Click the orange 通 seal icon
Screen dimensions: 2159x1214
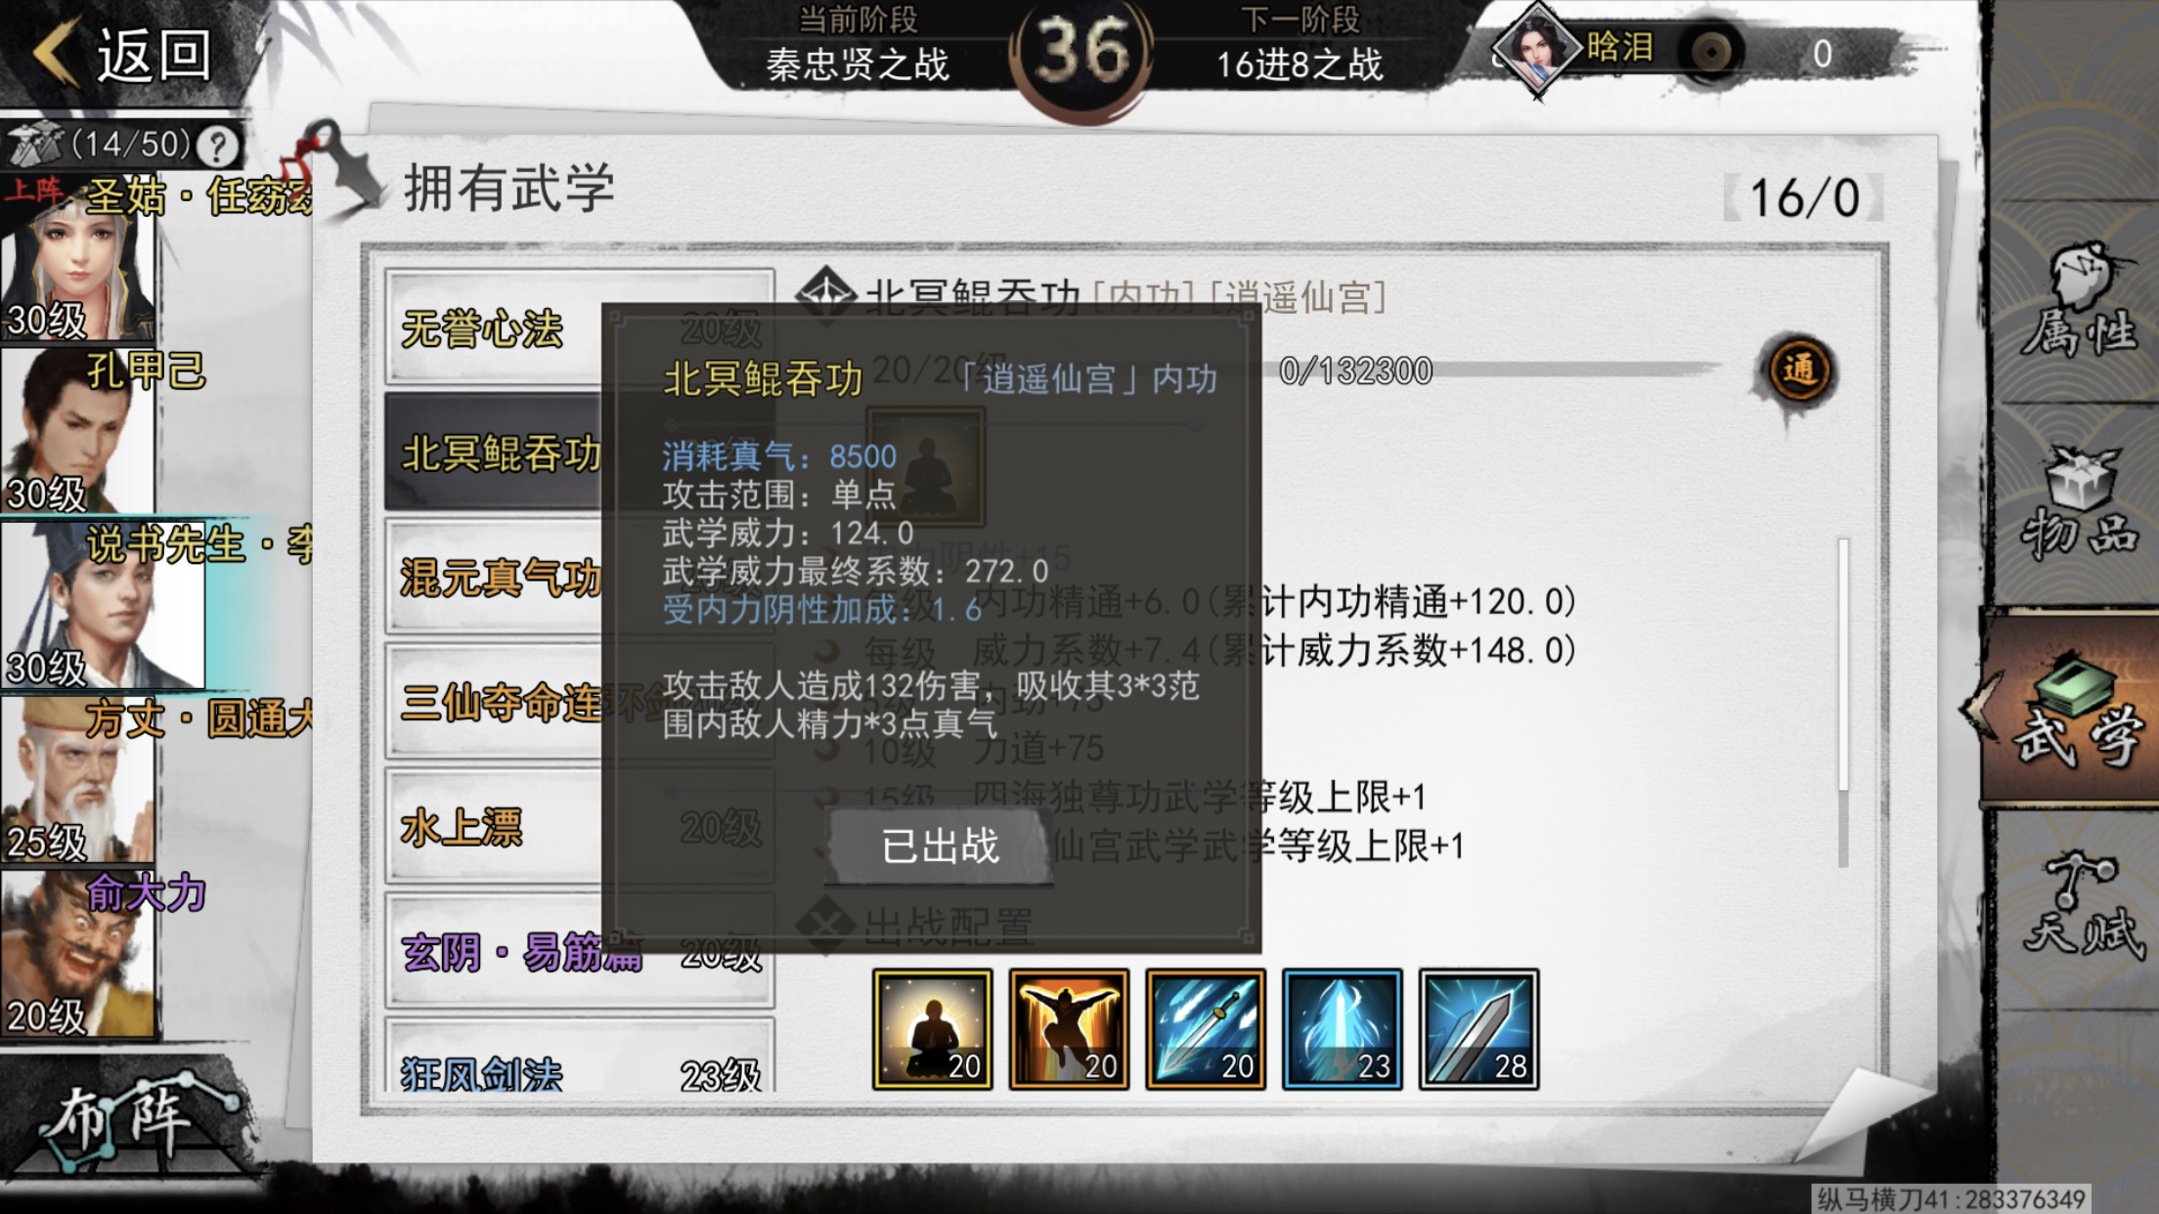[1798, 371]
